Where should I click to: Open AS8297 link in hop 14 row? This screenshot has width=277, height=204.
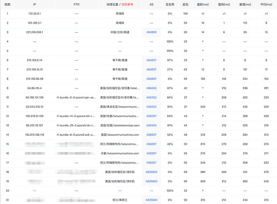point(151,135)
